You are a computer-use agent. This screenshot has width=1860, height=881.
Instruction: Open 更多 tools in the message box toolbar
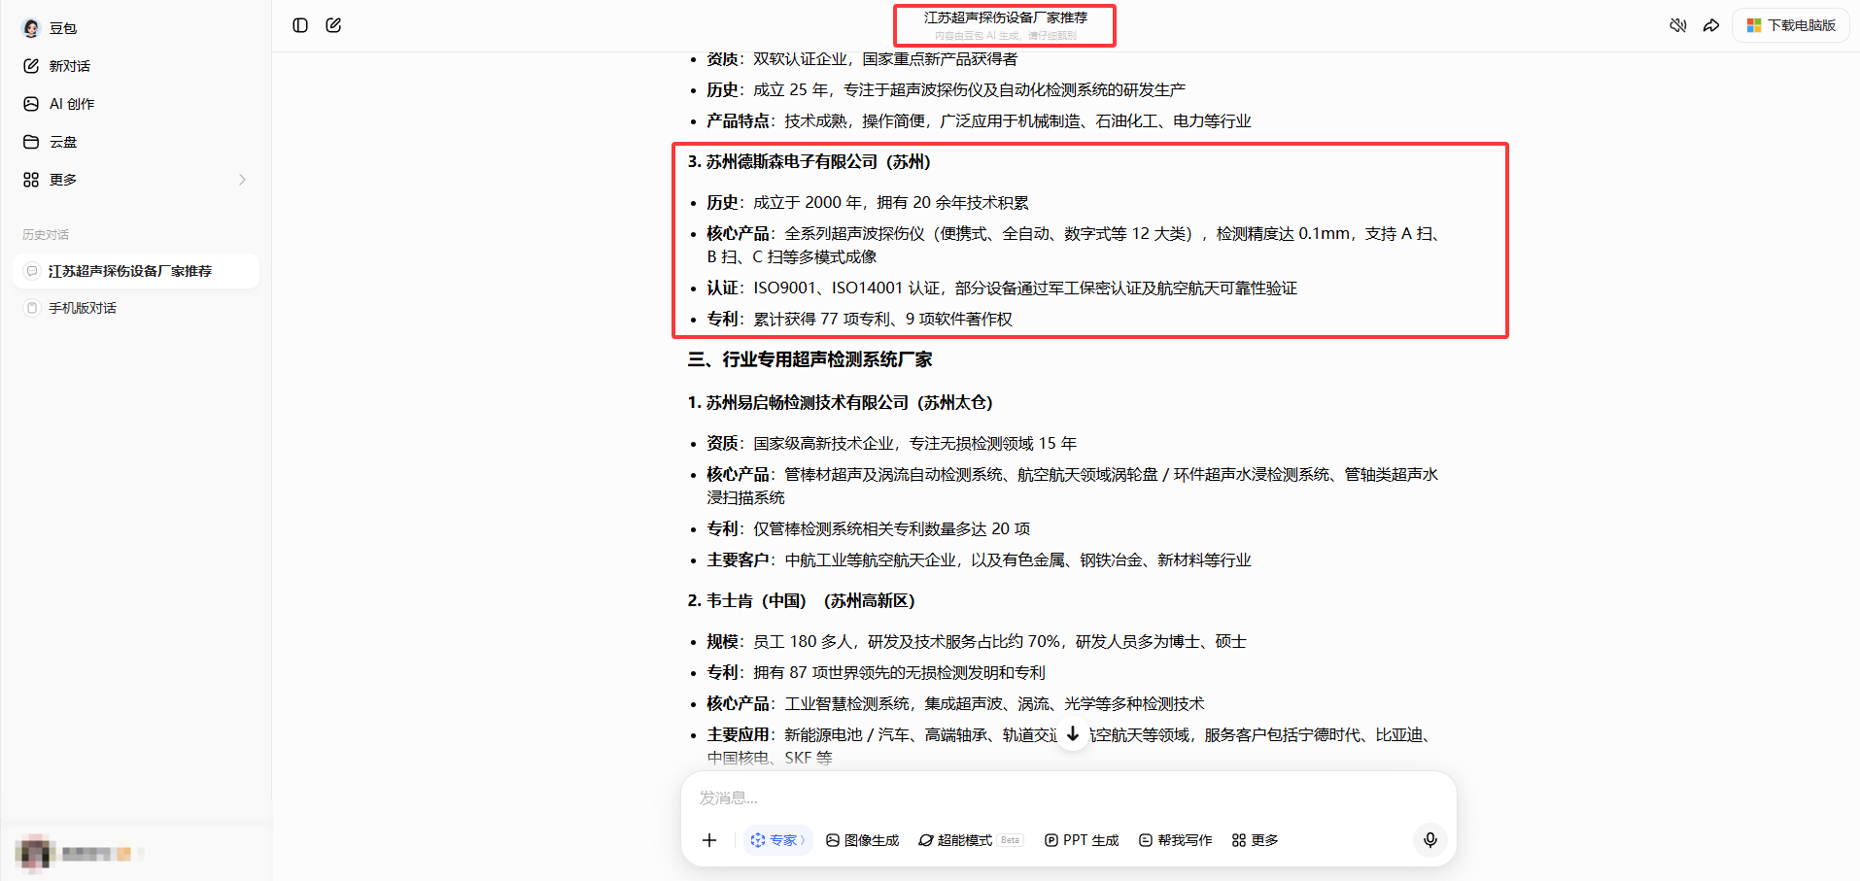[x=1255, y=840]
